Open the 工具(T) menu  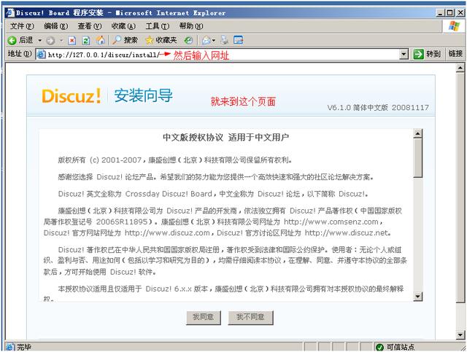click(158, 26)
